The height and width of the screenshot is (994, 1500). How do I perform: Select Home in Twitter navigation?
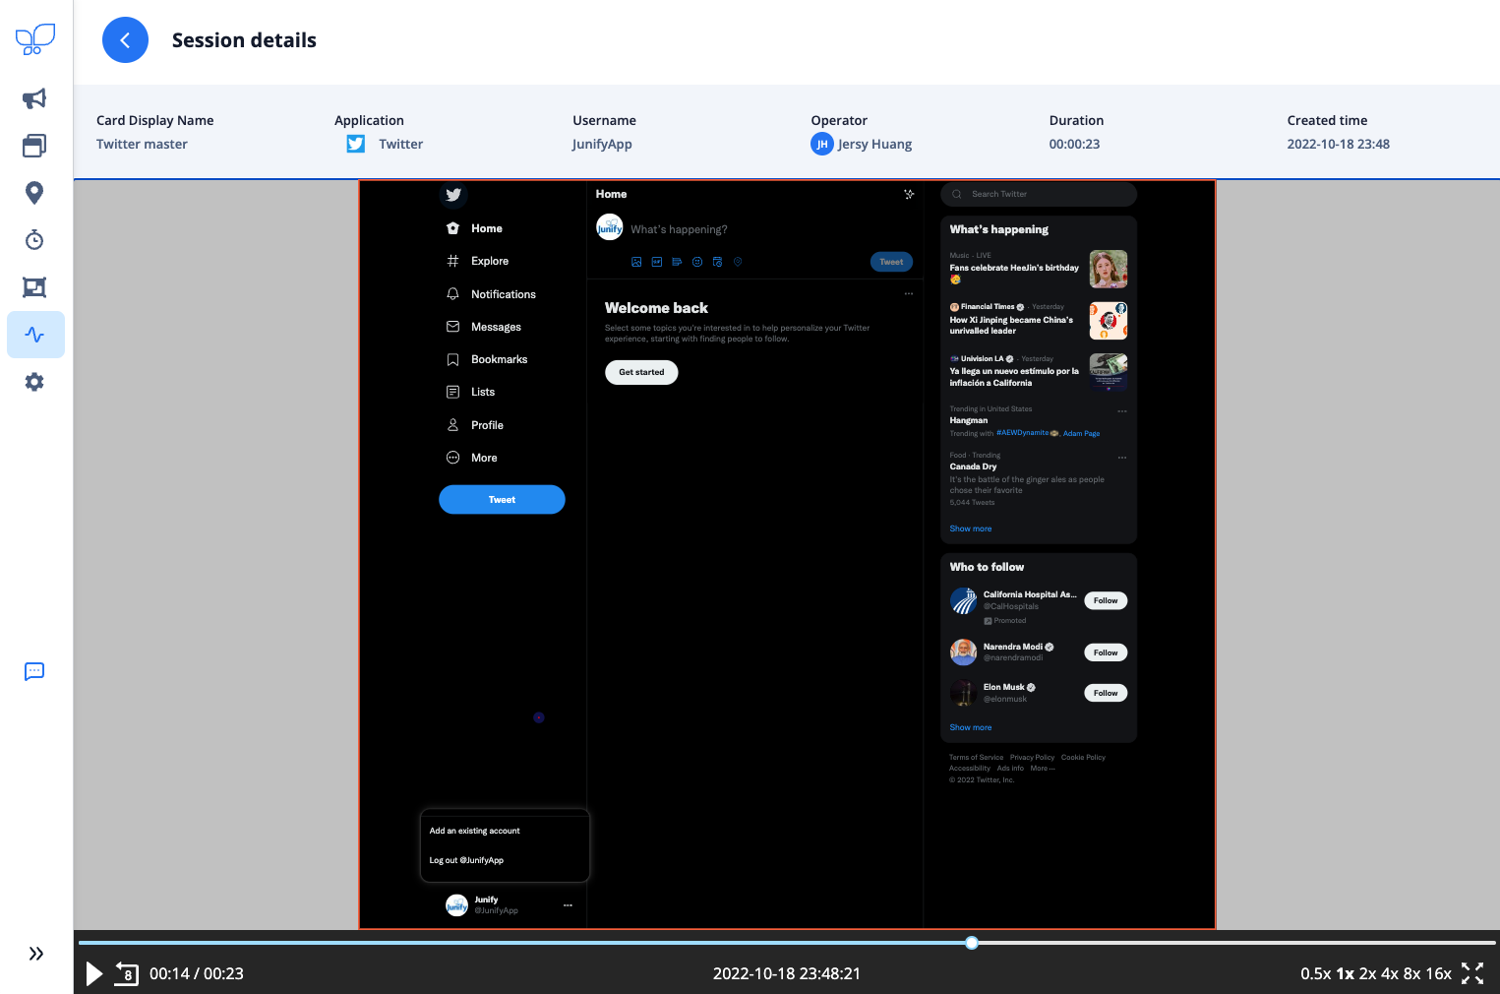(x=475, y=228)
